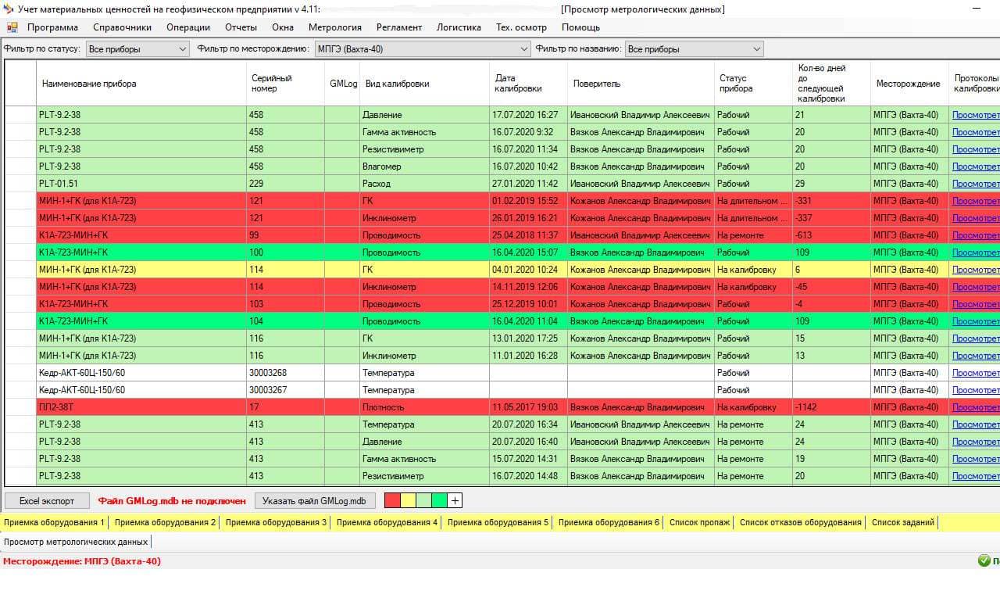Sort by Дата калибровки column header

(x=528, y=84)
